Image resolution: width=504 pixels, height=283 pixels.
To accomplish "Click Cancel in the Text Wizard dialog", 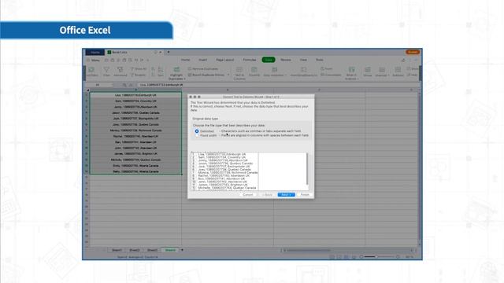I will tap(248, 195).
